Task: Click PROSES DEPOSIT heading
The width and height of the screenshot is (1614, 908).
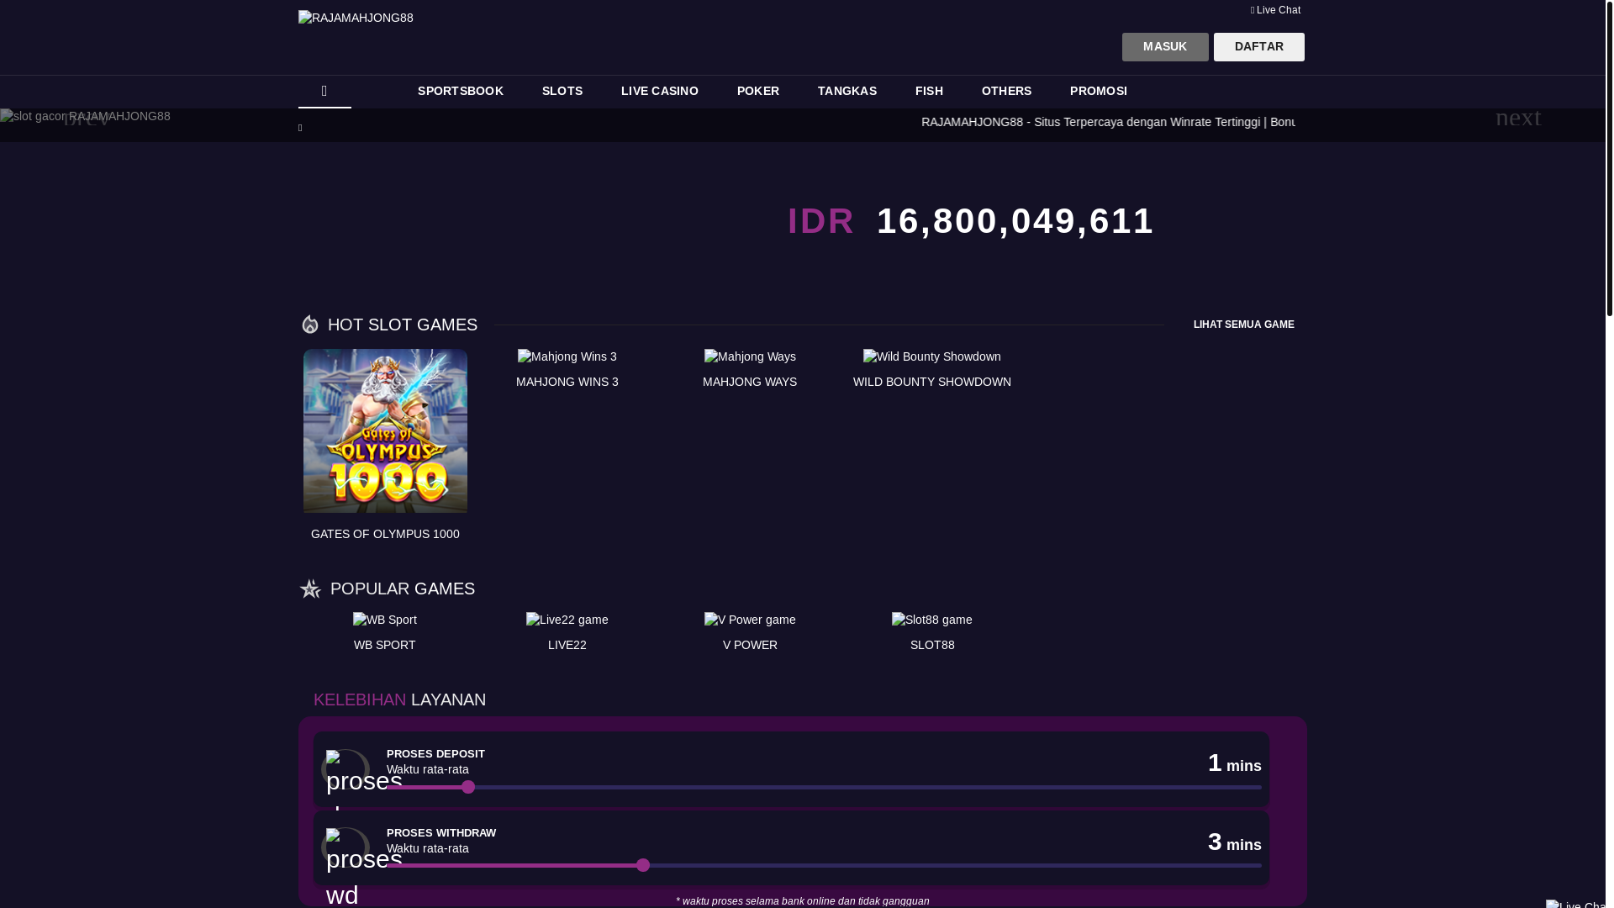Action: point(435,754)
